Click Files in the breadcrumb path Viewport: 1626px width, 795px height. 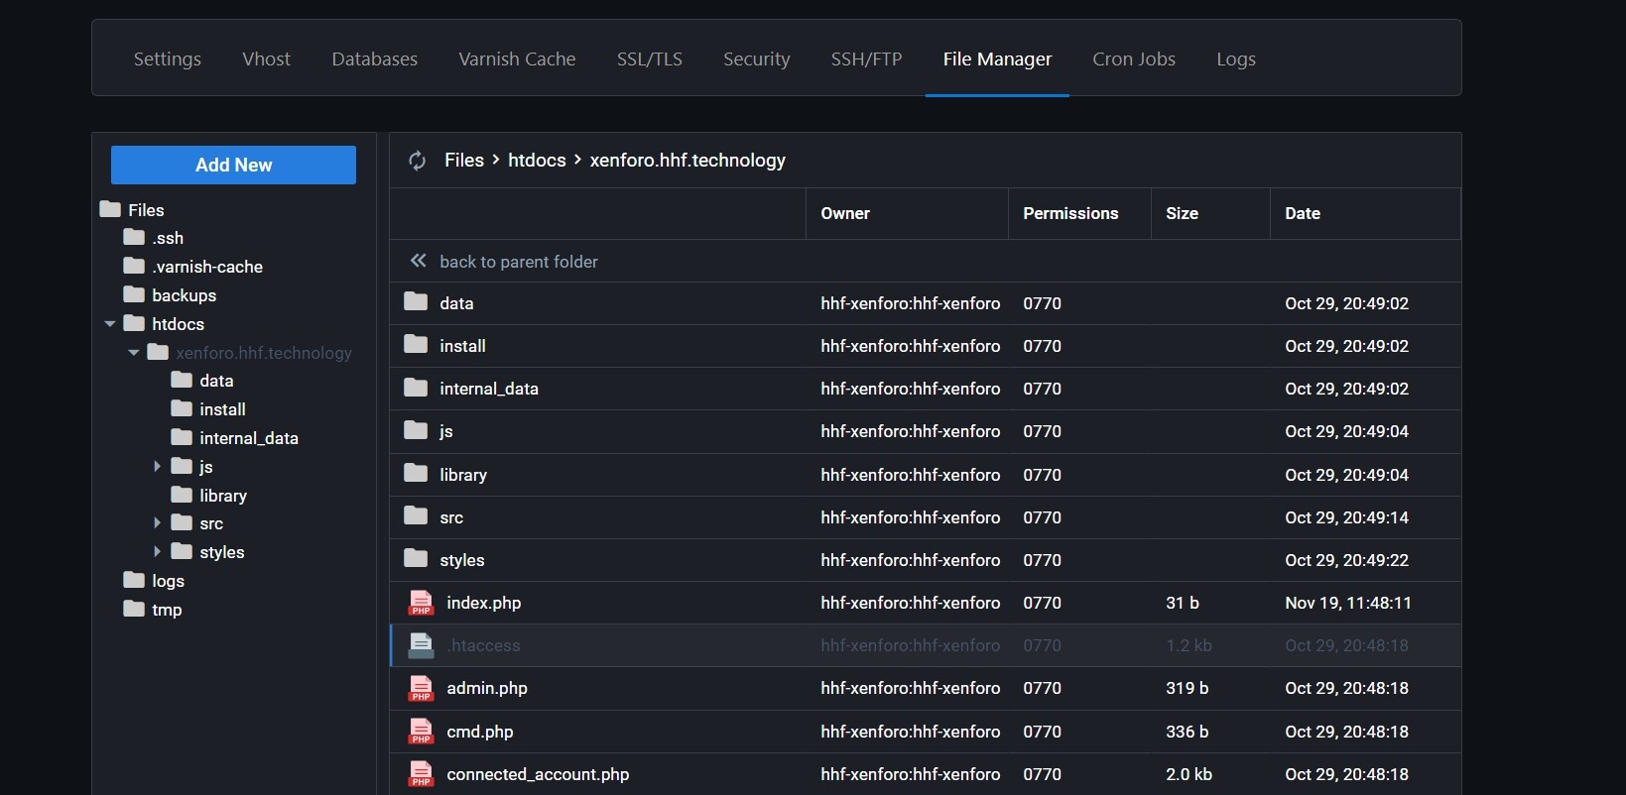pos(464,160)
